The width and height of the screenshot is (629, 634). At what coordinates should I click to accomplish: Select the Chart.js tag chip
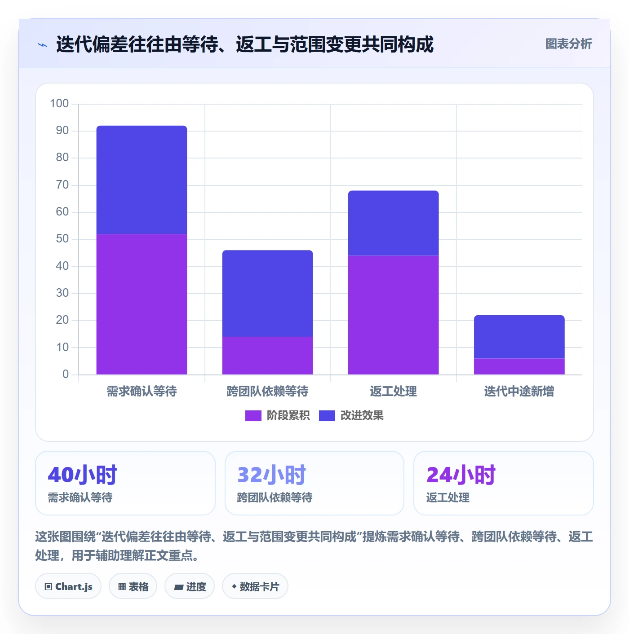pos(68,586)
